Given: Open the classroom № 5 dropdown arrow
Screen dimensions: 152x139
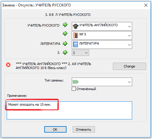Looking at the screenshot, I should pyautogui.click(x=129, y=36).
